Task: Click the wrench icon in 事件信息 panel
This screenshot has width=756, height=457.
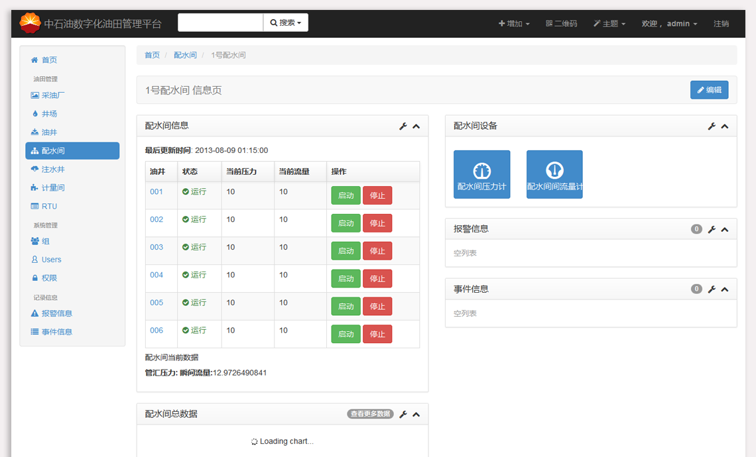Action: (x=712, y=289)
